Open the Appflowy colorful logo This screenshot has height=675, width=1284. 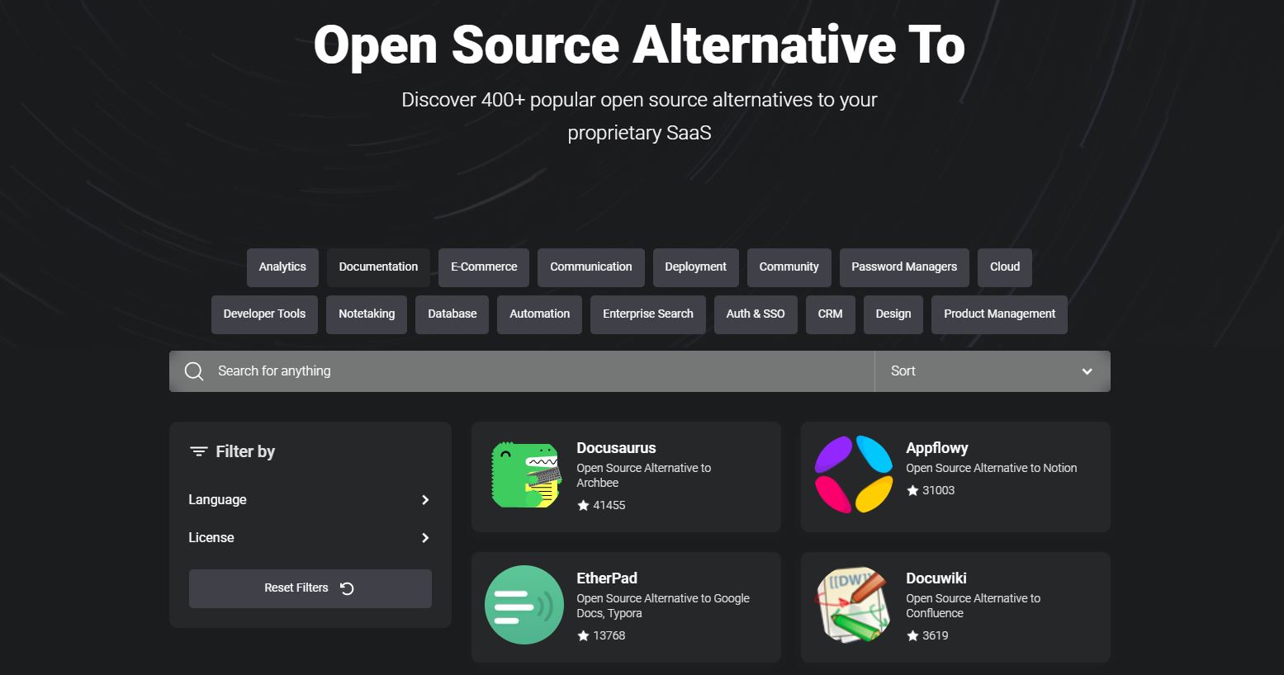point(854,474)
